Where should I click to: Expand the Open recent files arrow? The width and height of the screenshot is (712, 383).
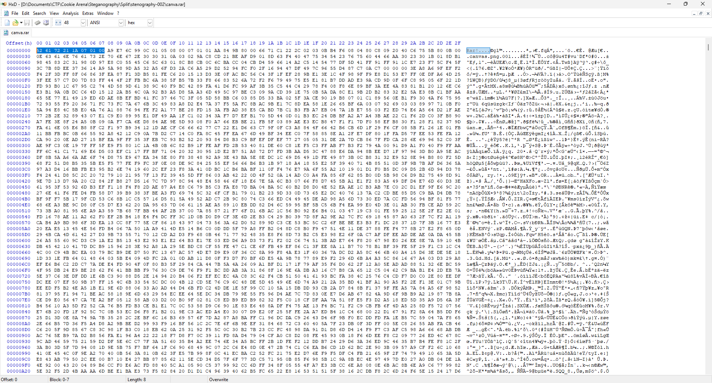click(21, 23)
